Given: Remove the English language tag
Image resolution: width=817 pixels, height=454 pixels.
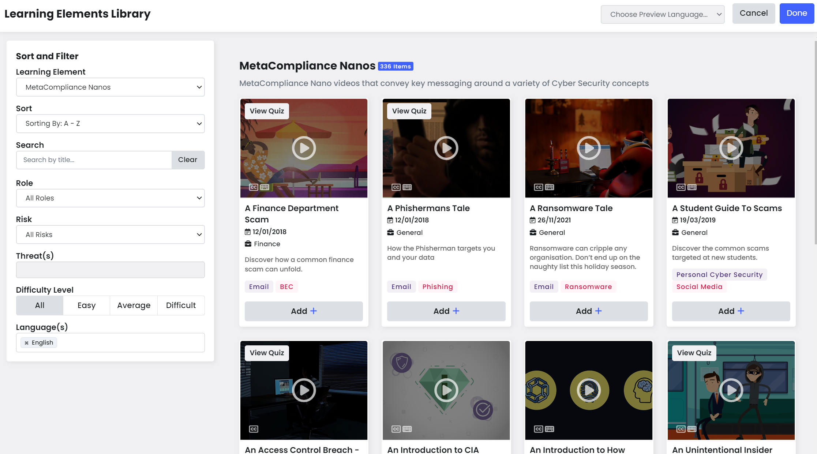Looking at the screenshot, I should (26, 343).
